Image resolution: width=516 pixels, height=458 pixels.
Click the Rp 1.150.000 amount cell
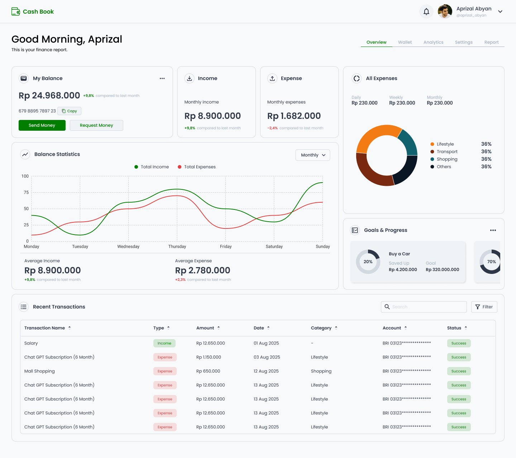(x=209, y=357)
